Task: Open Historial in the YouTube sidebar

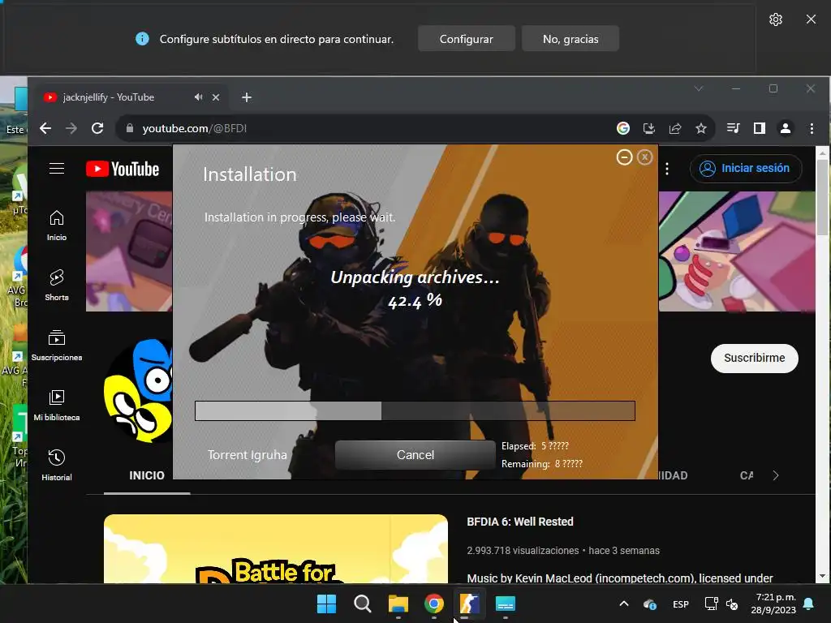Action: (x=57, y=465)
